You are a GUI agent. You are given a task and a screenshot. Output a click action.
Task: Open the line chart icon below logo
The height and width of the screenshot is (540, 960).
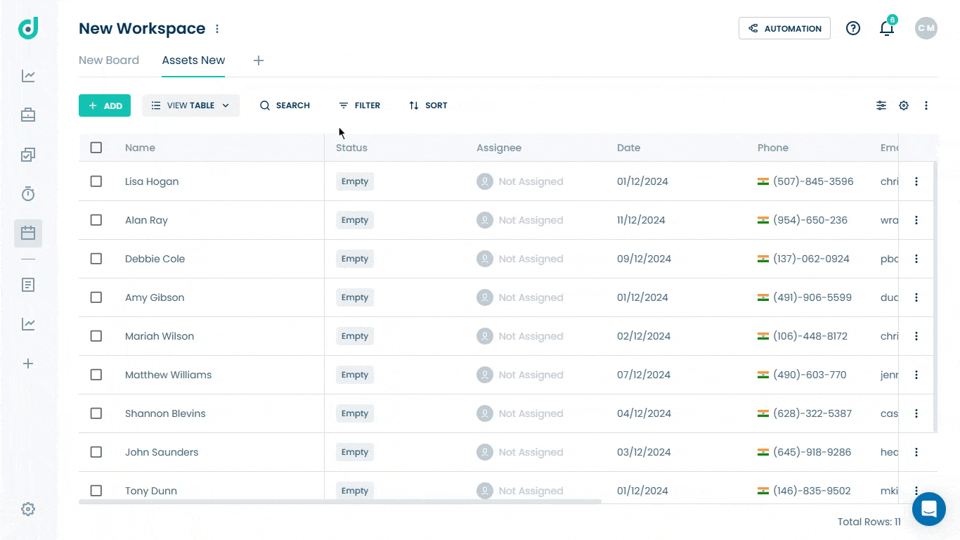(x=28, y=76)
